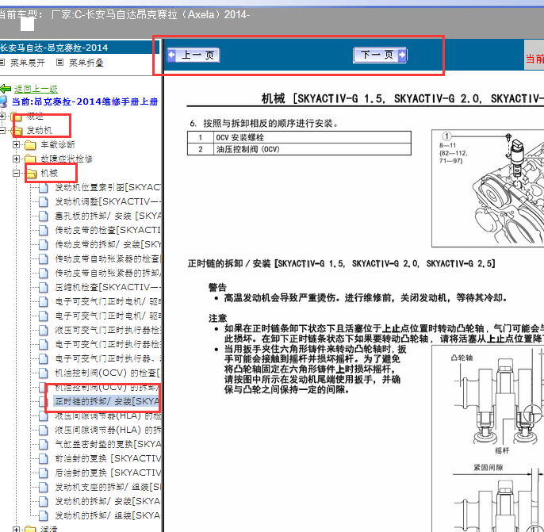This screenshot has height=532, width=544.
Task: Click document icon beside 发动机位置索引图
Action: pos(44,188)
